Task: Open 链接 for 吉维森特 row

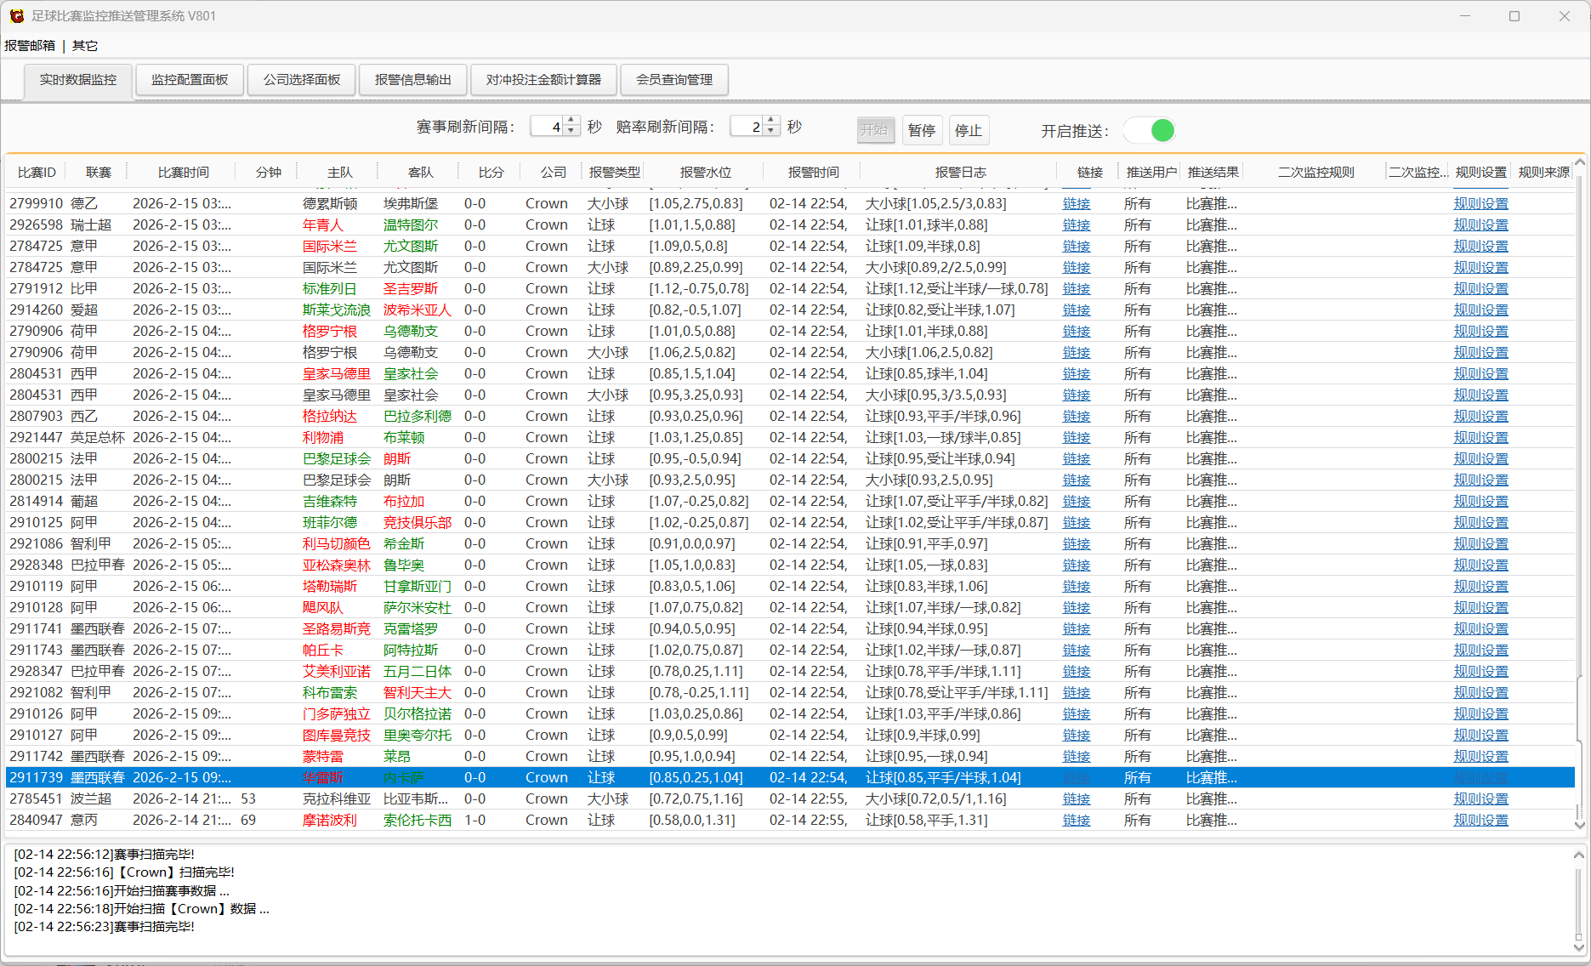Action: [x=1076, y=502]
